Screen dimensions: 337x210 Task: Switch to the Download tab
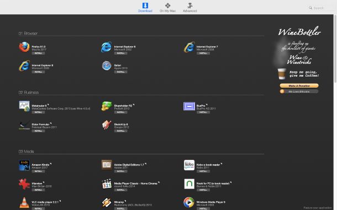pos(145,7)
